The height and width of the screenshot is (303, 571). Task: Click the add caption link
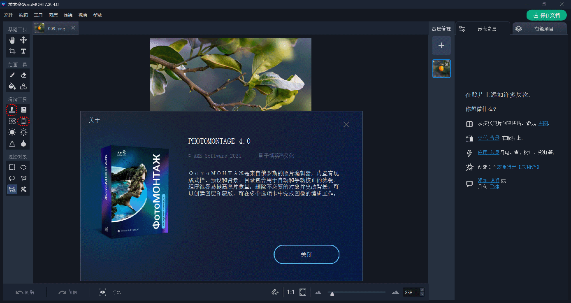(x=489, y=181)
